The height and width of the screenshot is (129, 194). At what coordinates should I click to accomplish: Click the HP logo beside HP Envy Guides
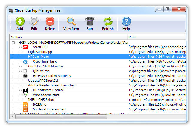(x=25, y=76)
